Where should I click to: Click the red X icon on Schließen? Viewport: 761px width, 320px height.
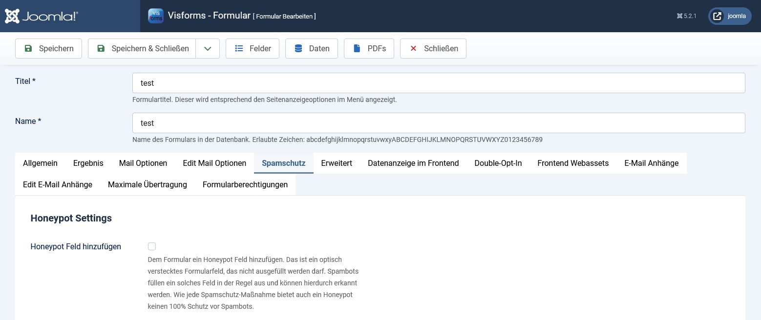[x=413, y=48]
